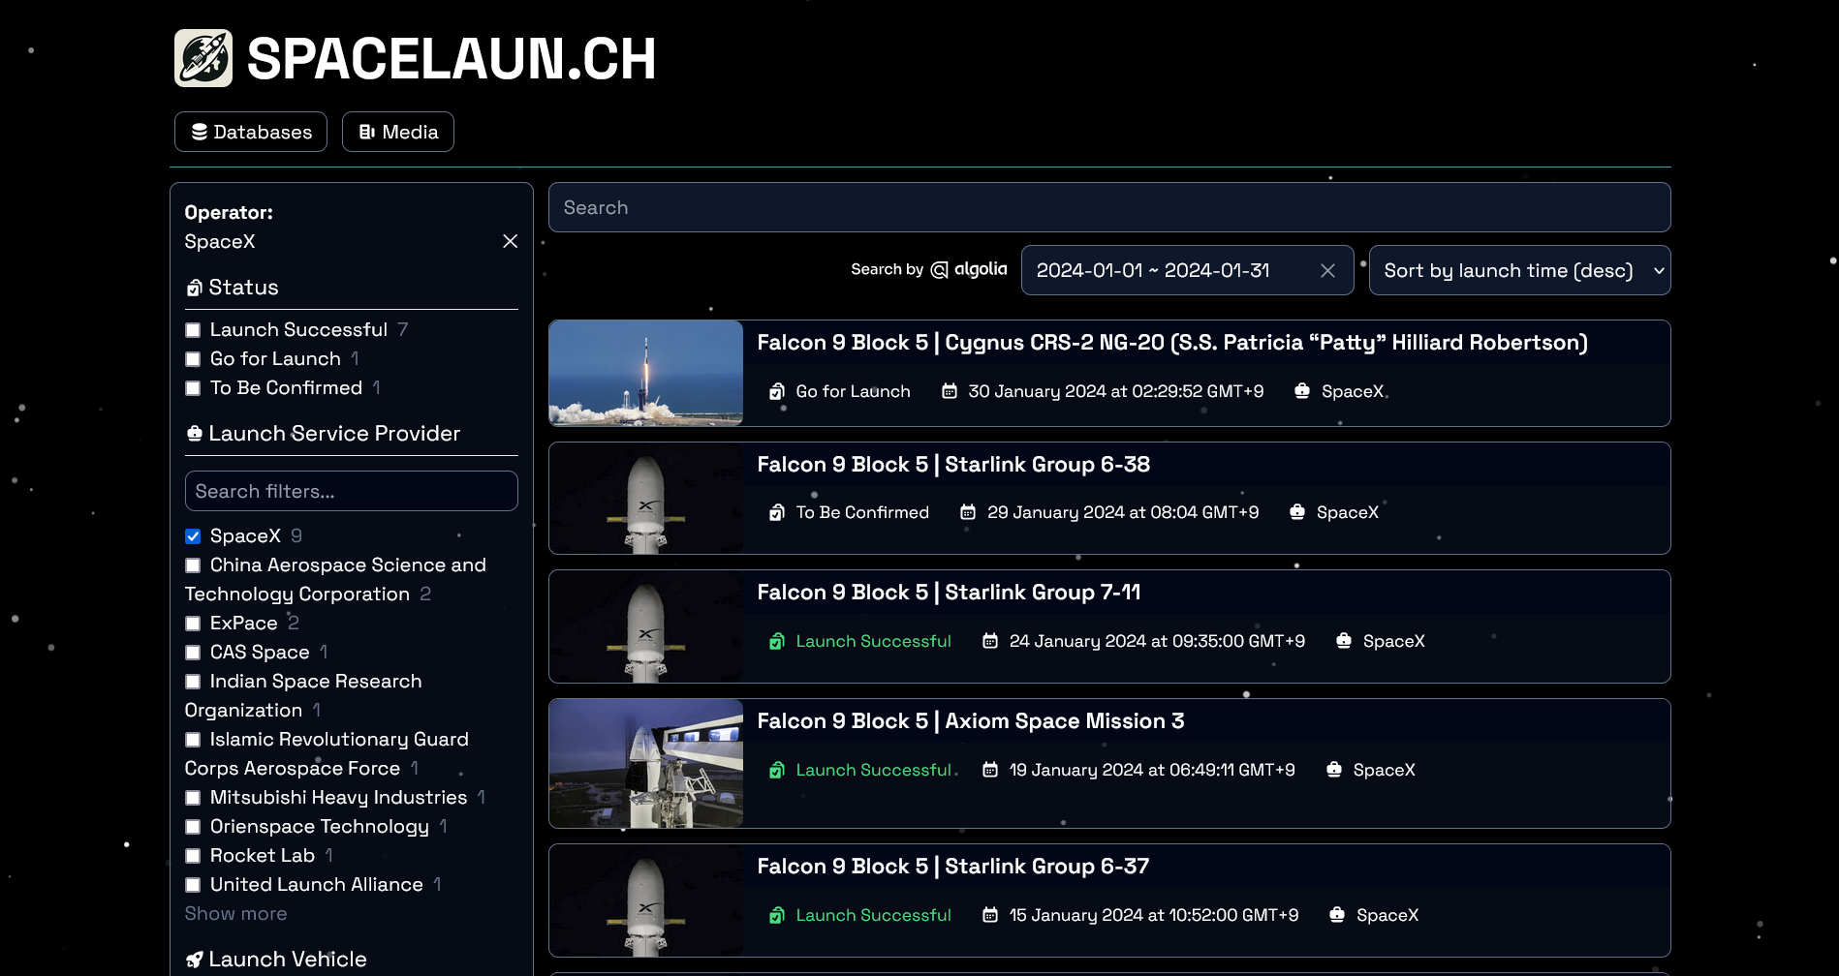Image resolution: width=1839 pixels, height=976 pixels.
Task: Click the Databases stack icon
Action: [x=200, y=132]
